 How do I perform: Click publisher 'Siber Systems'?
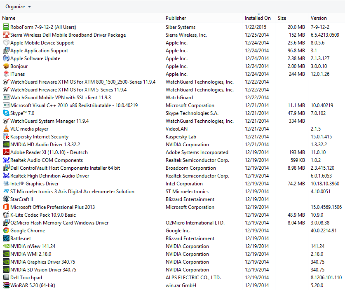coord(181,27)
